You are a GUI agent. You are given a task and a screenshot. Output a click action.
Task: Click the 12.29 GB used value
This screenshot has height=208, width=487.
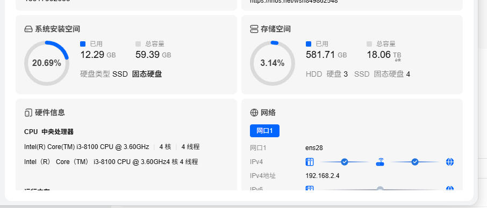(98, 55)
